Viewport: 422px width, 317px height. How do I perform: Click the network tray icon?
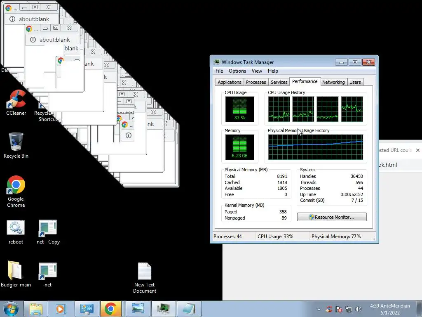(x=349, y=309)
